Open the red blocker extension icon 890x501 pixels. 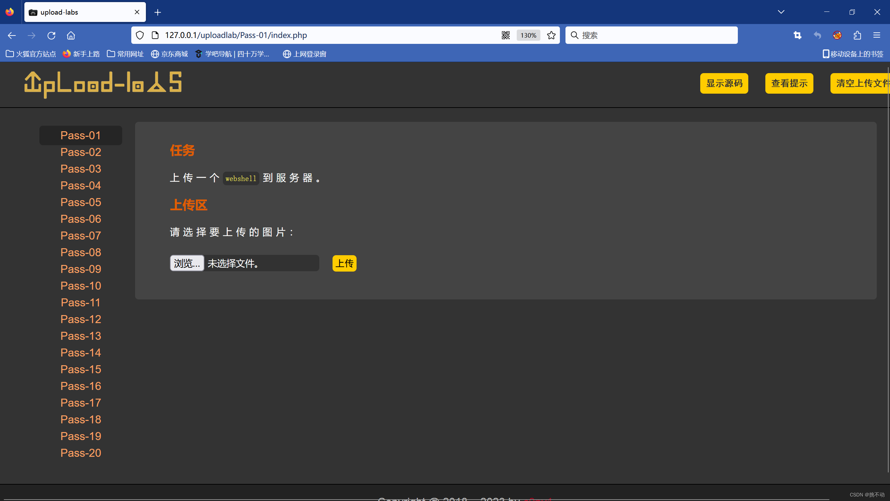point(837,35)
